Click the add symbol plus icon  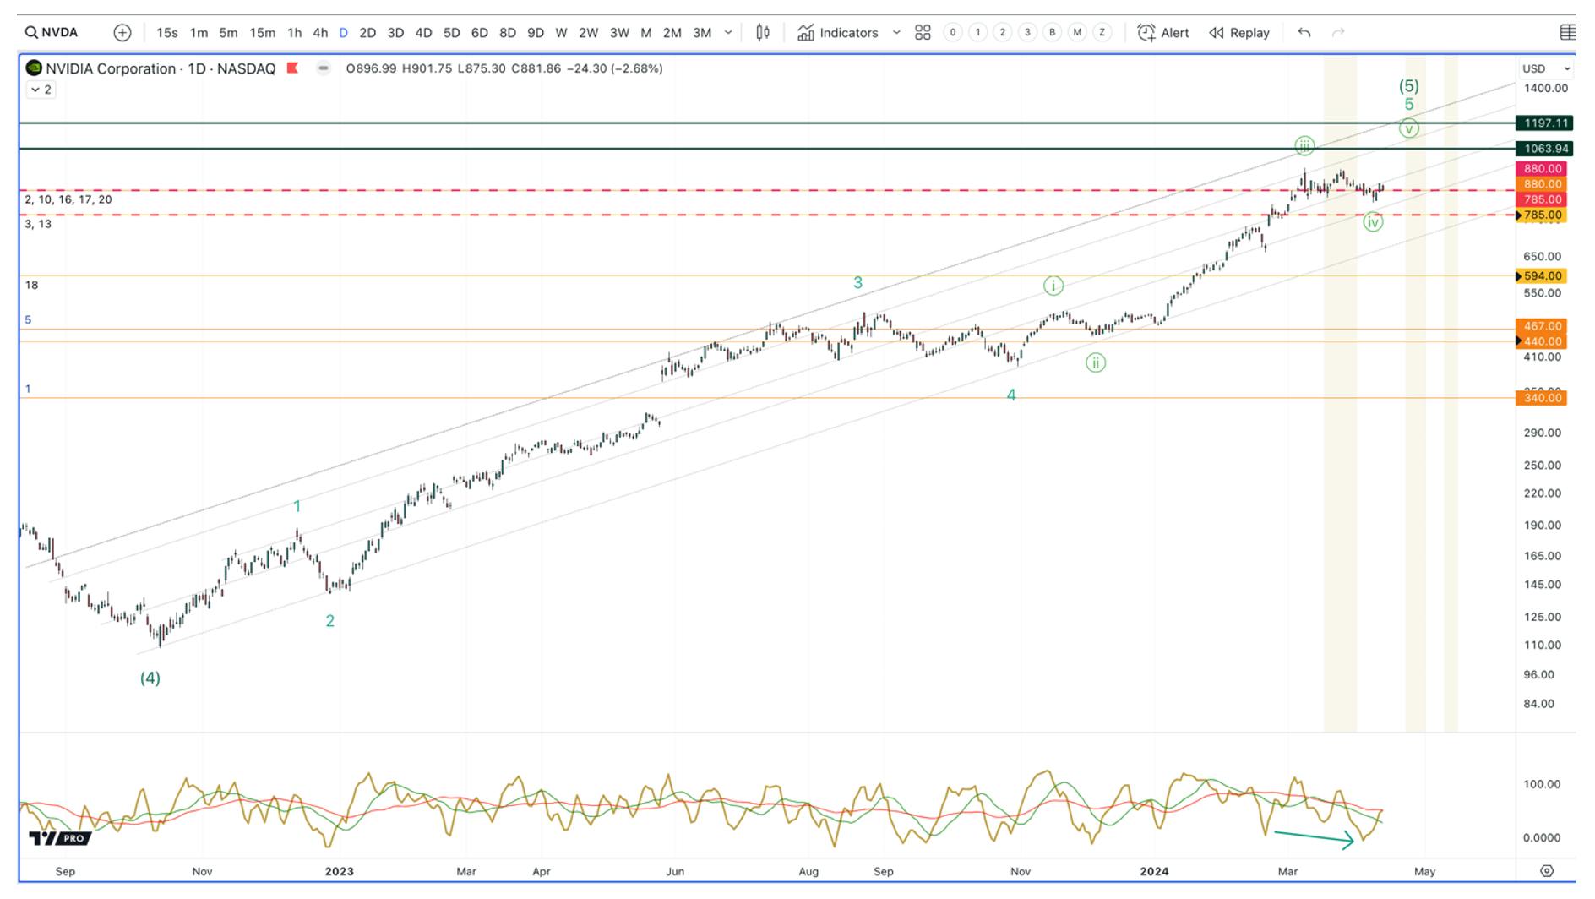(122, 33)
